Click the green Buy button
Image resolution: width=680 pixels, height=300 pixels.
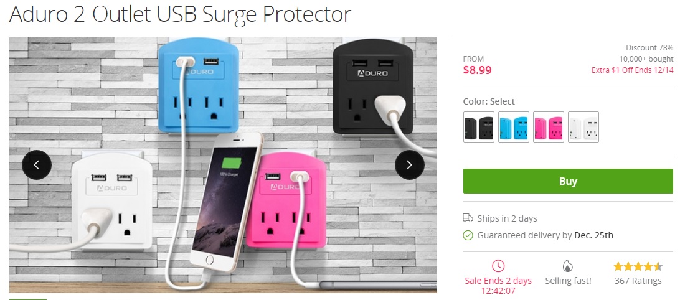coord(568,181)
